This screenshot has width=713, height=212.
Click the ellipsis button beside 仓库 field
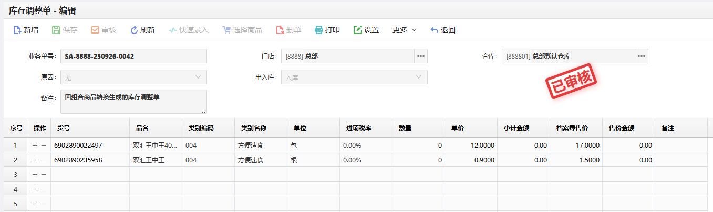tap(641, 56)
